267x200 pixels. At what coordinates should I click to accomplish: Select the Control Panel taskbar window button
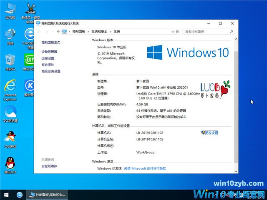point(47,195)
